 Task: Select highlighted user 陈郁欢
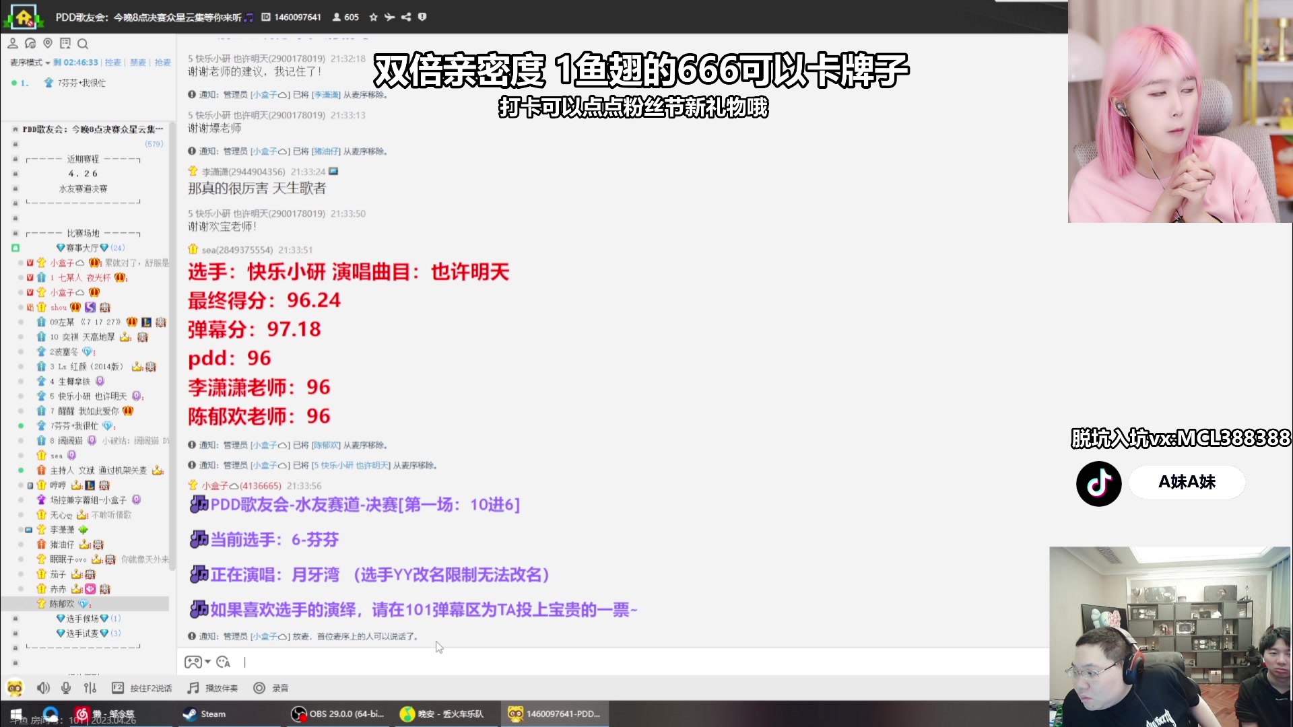(x=62, y=603)
